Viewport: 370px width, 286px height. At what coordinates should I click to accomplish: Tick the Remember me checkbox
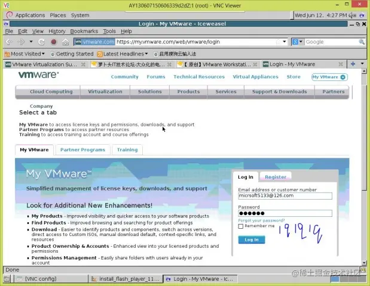point(241,226)
